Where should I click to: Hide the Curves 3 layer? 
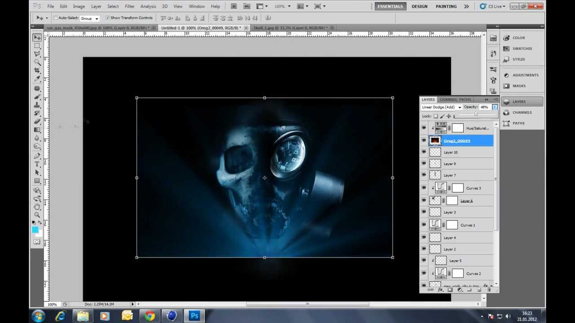point(424,188)
